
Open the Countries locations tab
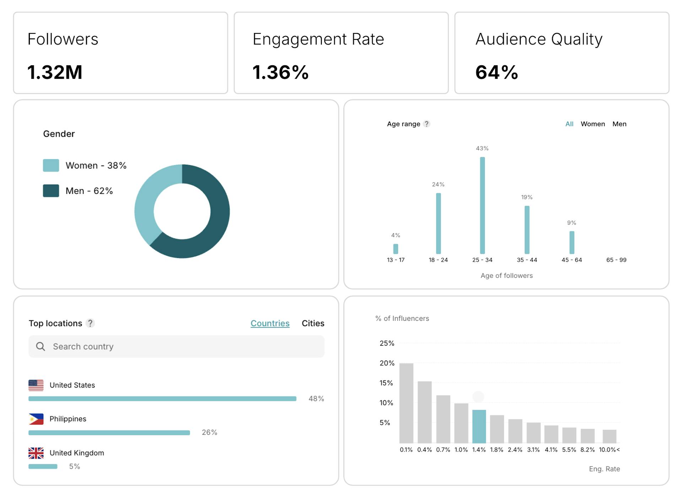[x=270, y=323]
